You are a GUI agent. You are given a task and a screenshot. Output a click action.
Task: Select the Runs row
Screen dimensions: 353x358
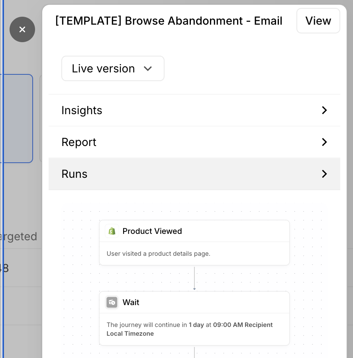click(x=194, y=174)
